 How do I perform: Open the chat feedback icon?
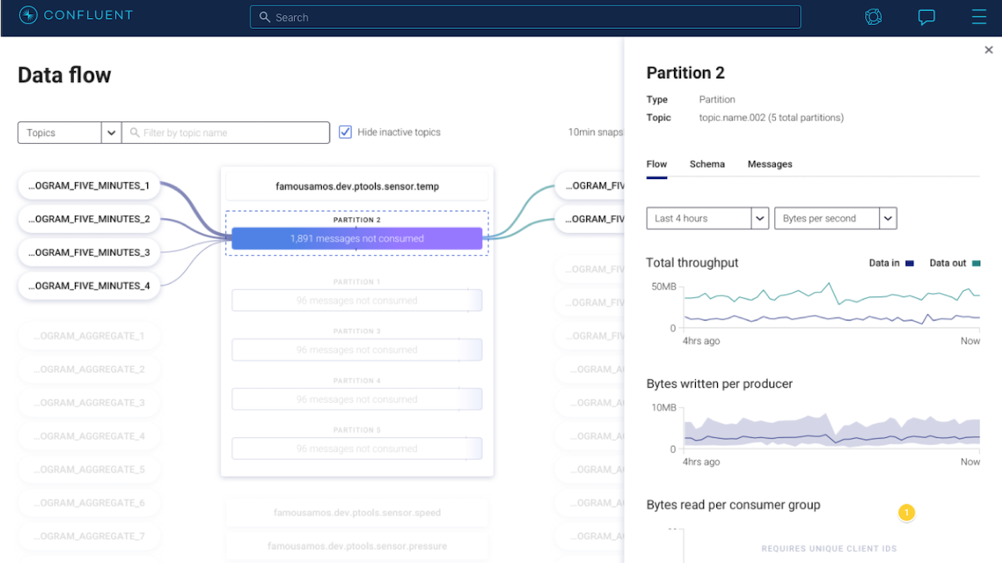(927, 17)
